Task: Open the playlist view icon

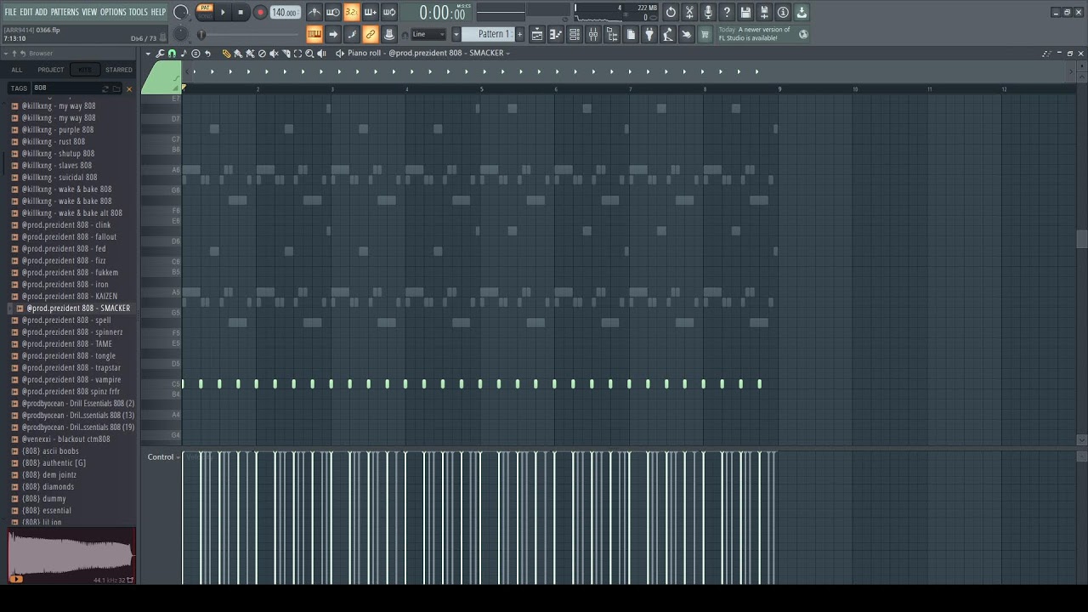Action: (x=537, y=34)
